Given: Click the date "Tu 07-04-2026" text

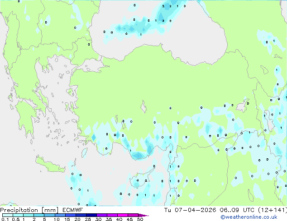Looking at the screenshot, I should click(x=190, y=210).
